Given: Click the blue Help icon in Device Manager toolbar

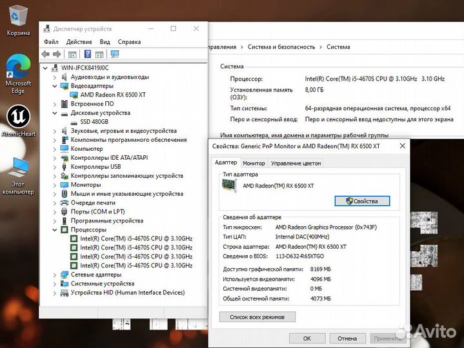Looking at the screenshot, I should pos(88,53).
